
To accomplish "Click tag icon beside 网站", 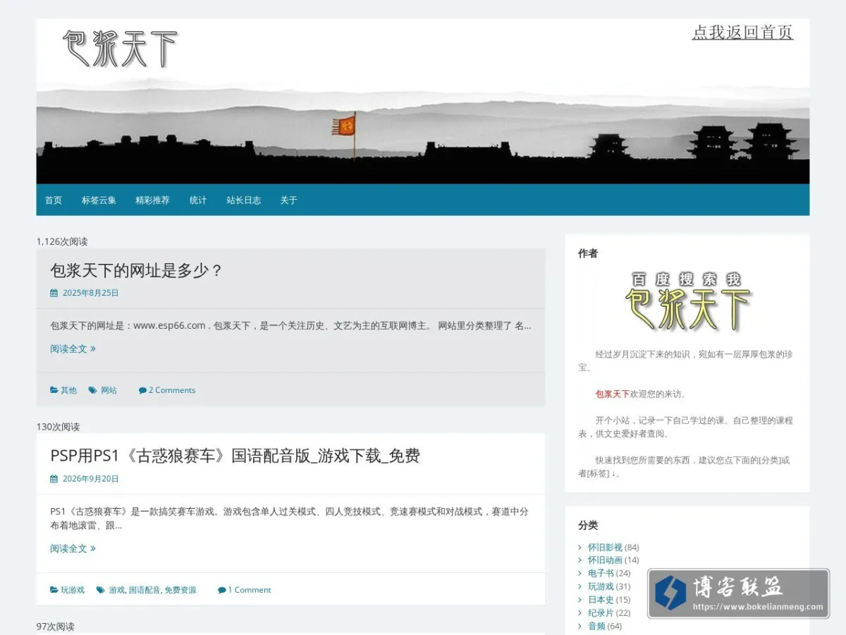I will [x=92, y=390].
